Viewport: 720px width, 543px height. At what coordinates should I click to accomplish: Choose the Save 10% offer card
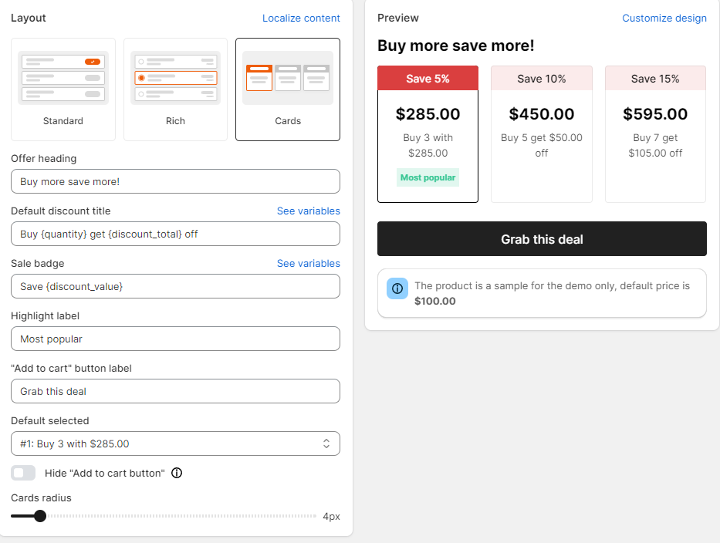click(542, 134)
